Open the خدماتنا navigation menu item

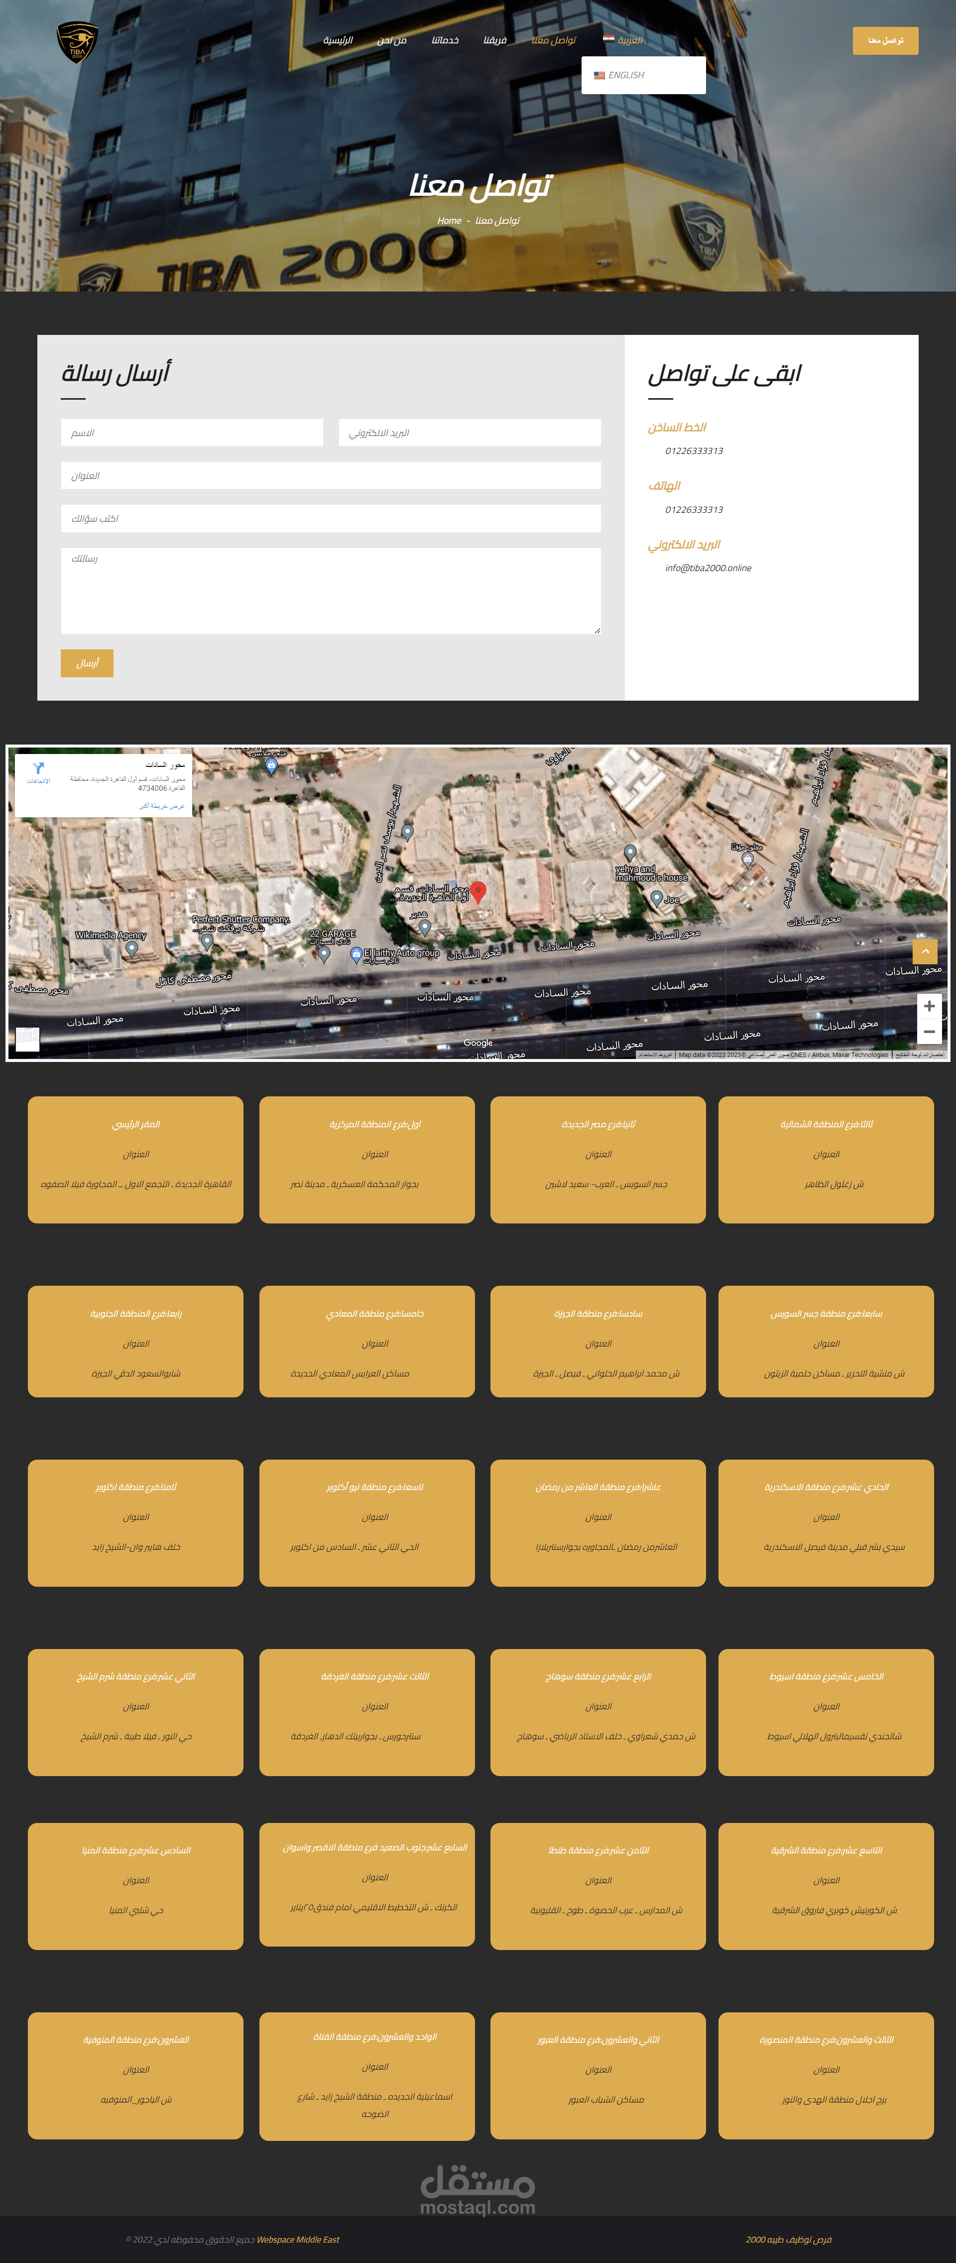click(x=445, y=40)
